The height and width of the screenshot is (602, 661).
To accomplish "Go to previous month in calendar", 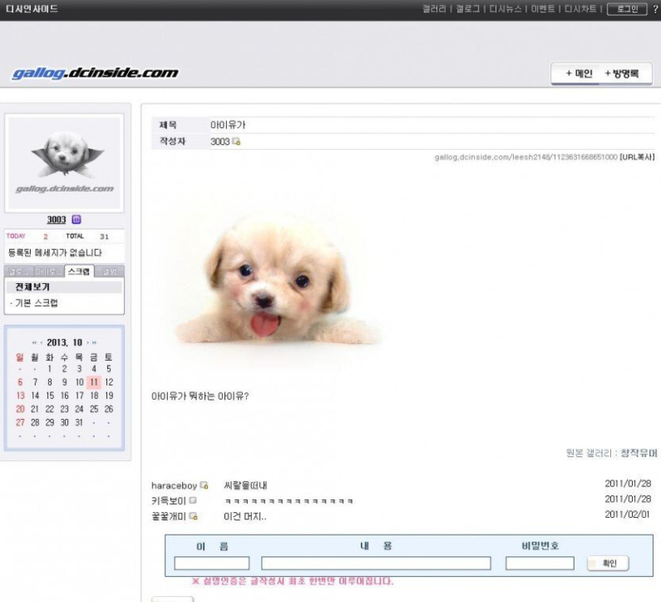I will (41, 342).
